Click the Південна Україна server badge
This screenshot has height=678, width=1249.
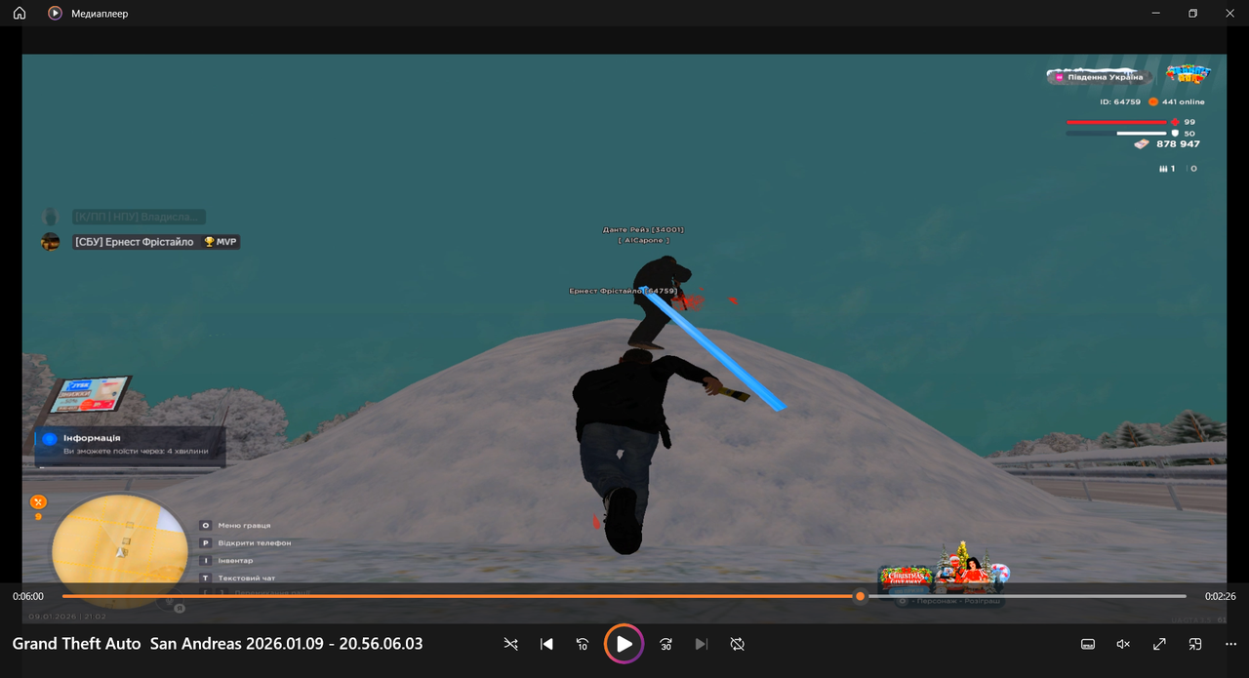click(x=1100, y=76)
